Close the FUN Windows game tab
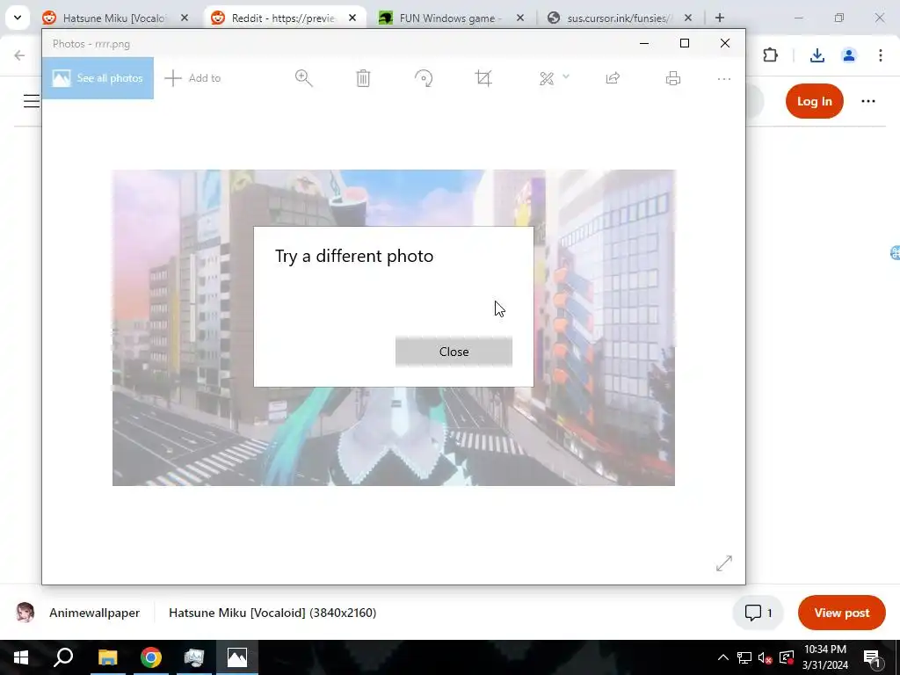Screen dimensions: 900x675 pos(520,18)
